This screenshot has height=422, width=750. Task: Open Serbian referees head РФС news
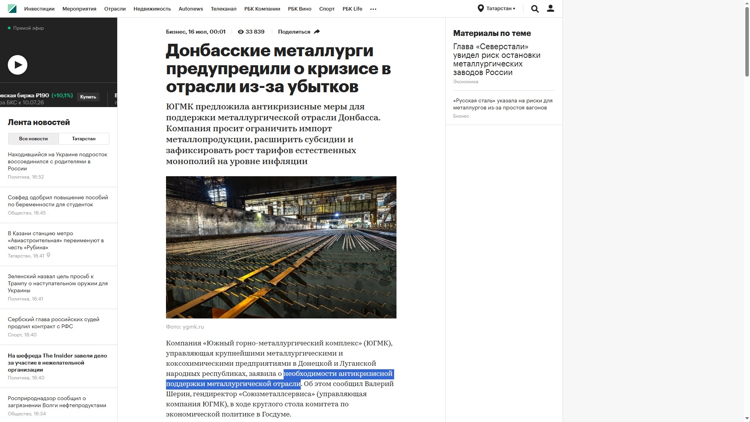pos(54,323)
